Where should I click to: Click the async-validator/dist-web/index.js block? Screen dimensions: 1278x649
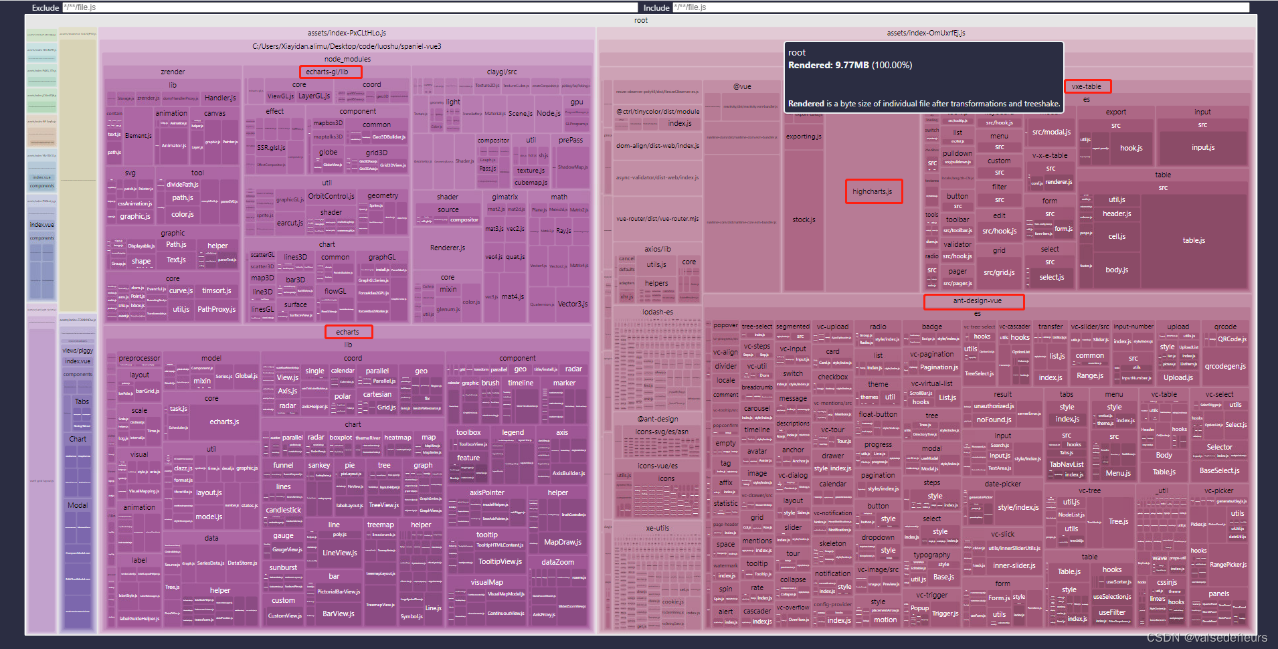[657, 177]
